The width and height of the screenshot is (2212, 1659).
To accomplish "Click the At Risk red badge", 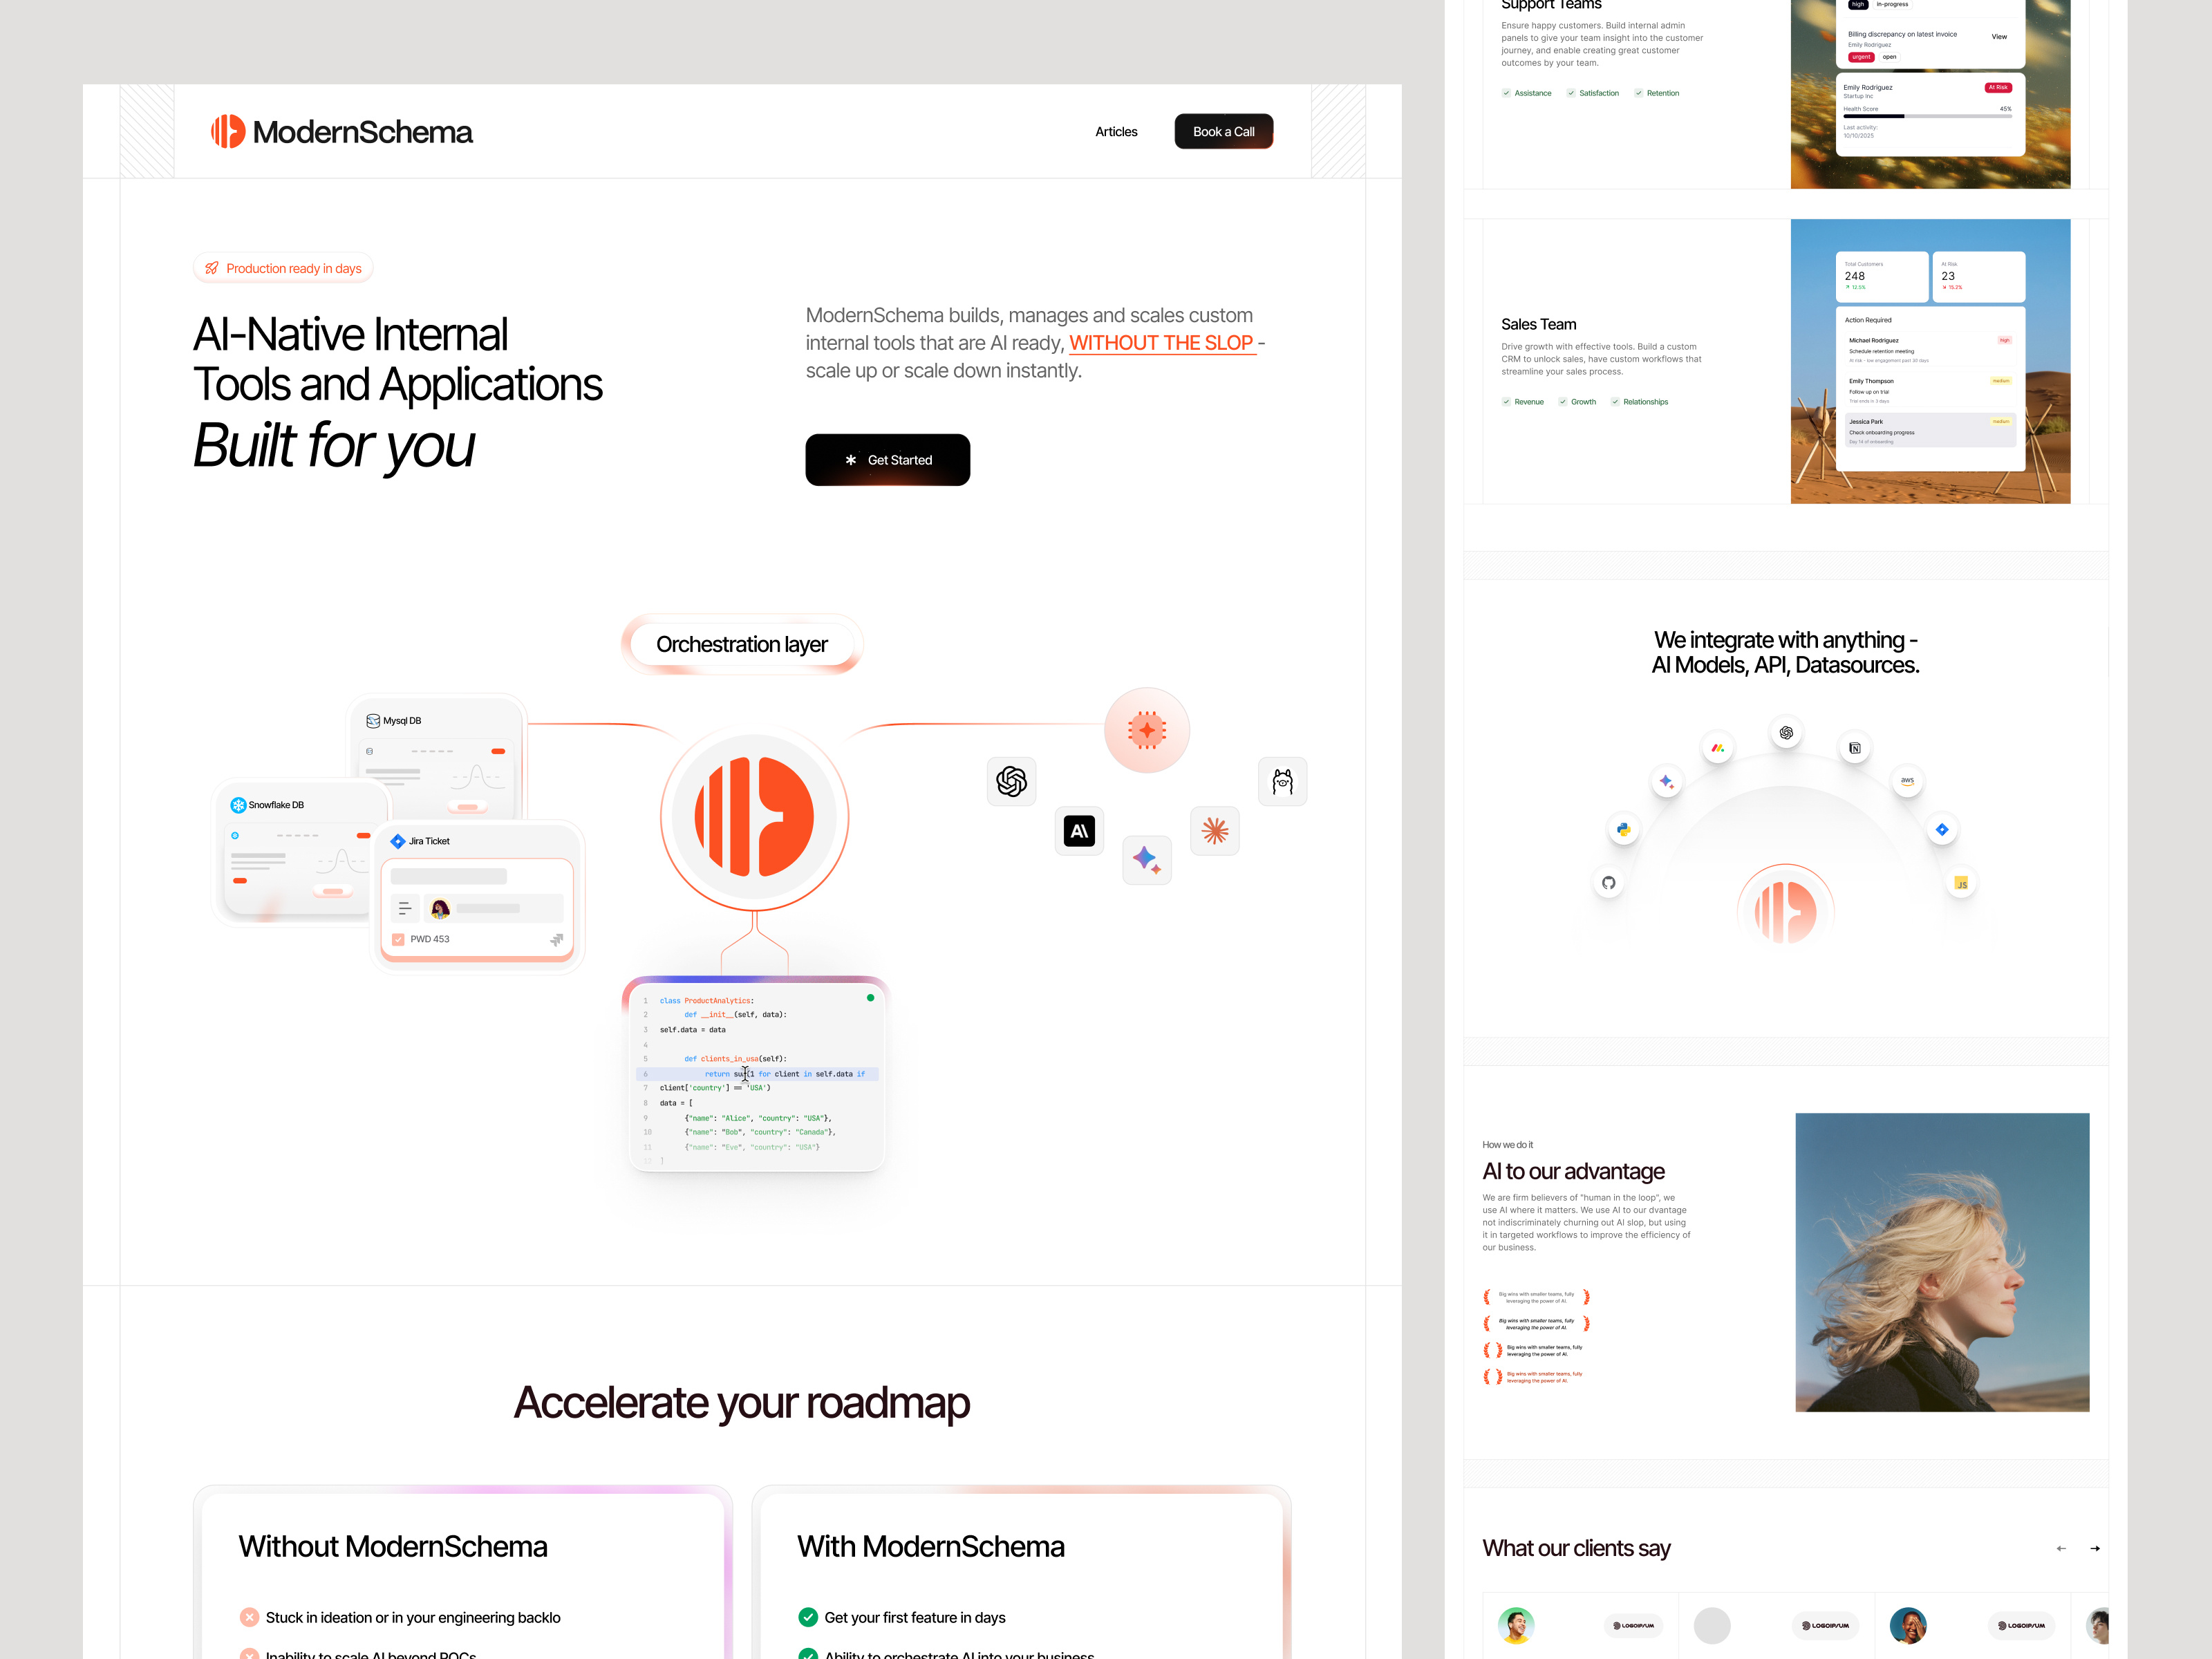I will point(1998,88).
